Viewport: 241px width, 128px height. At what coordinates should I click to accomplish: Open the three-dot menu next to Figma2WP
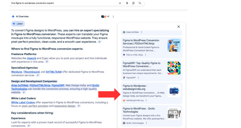138,78
